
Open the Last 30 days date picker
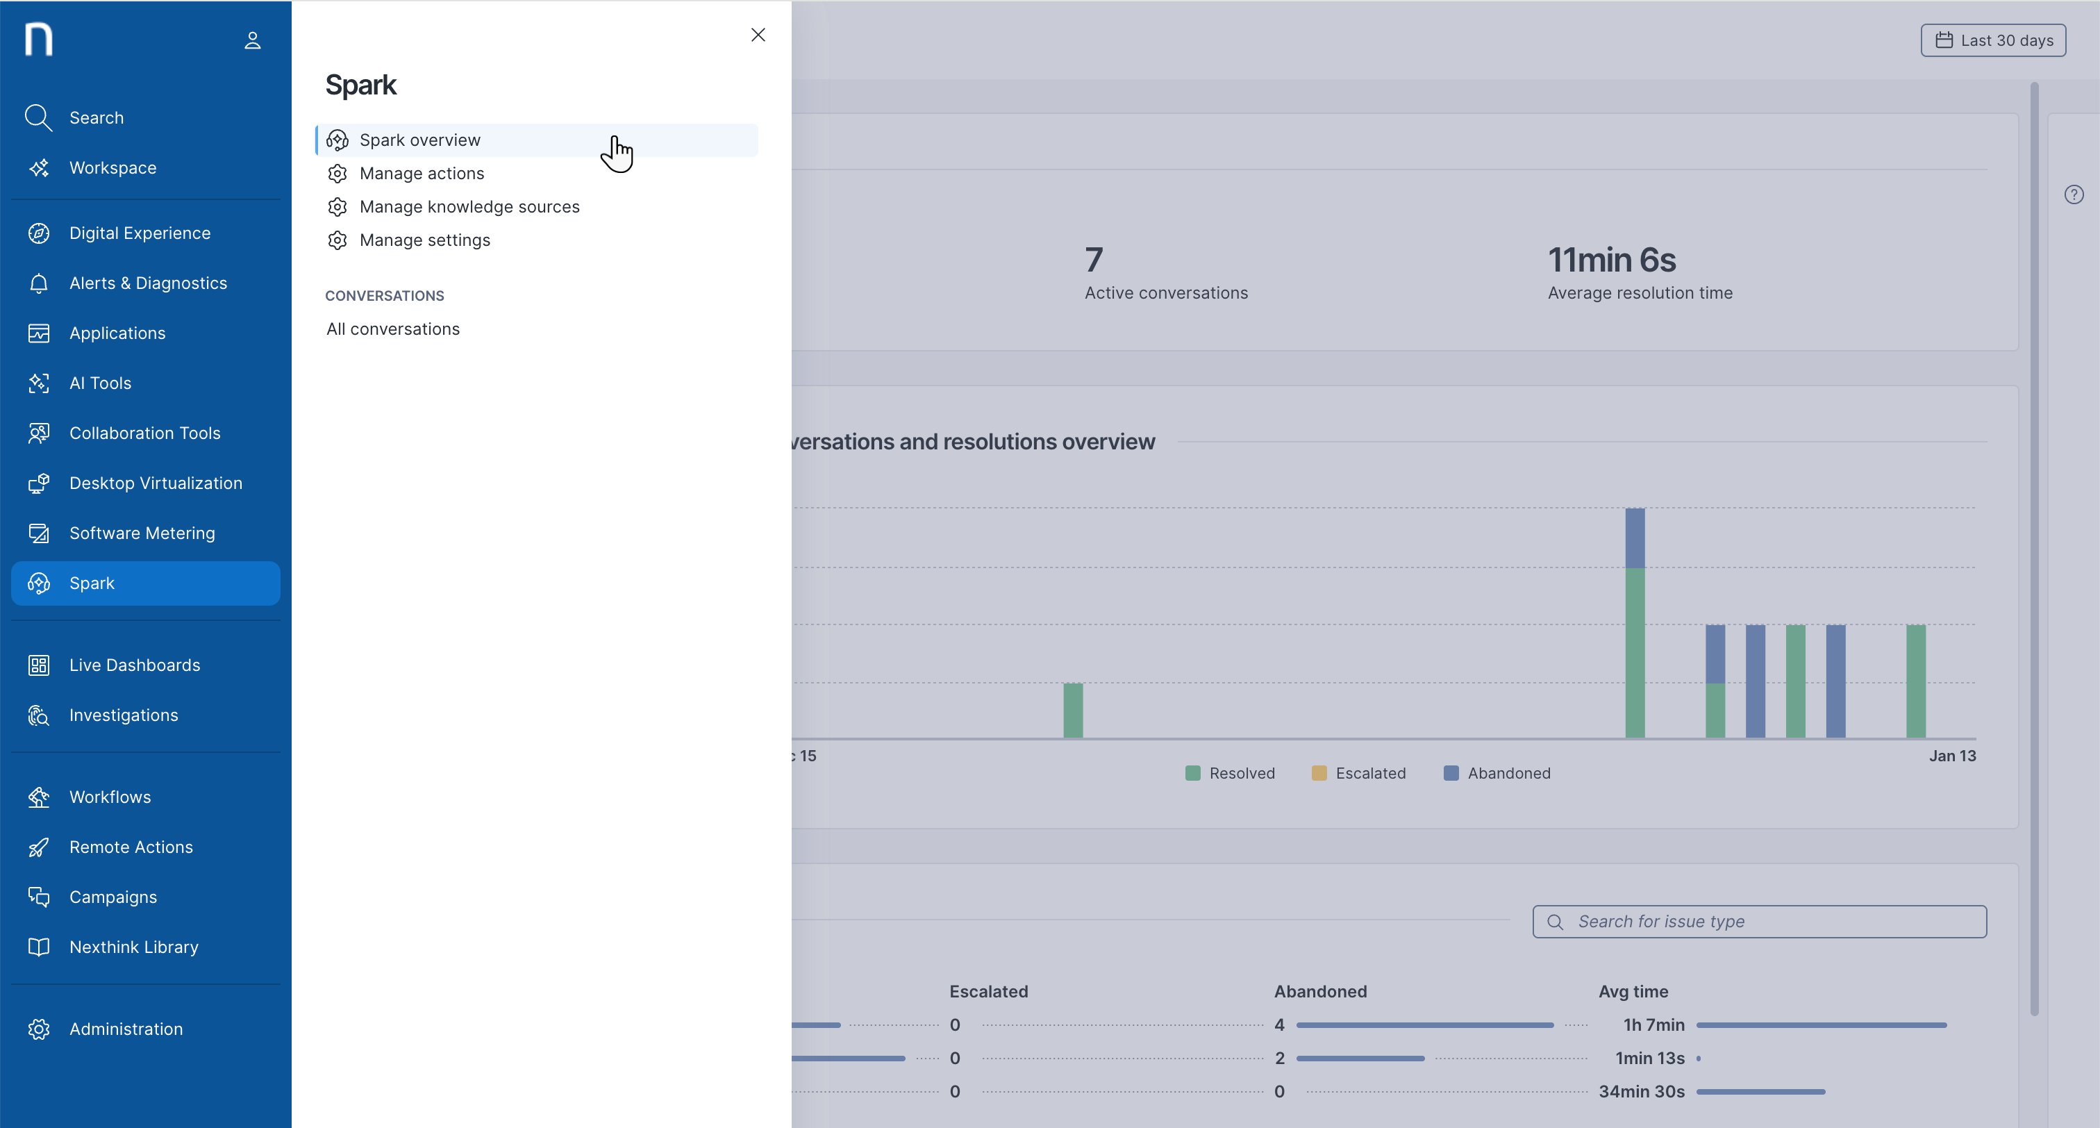(1992, 40)
